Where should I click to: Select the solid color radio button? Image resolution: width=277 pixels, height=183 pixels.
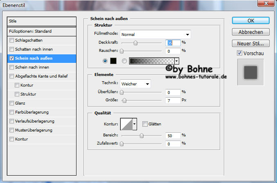[106, 61]
